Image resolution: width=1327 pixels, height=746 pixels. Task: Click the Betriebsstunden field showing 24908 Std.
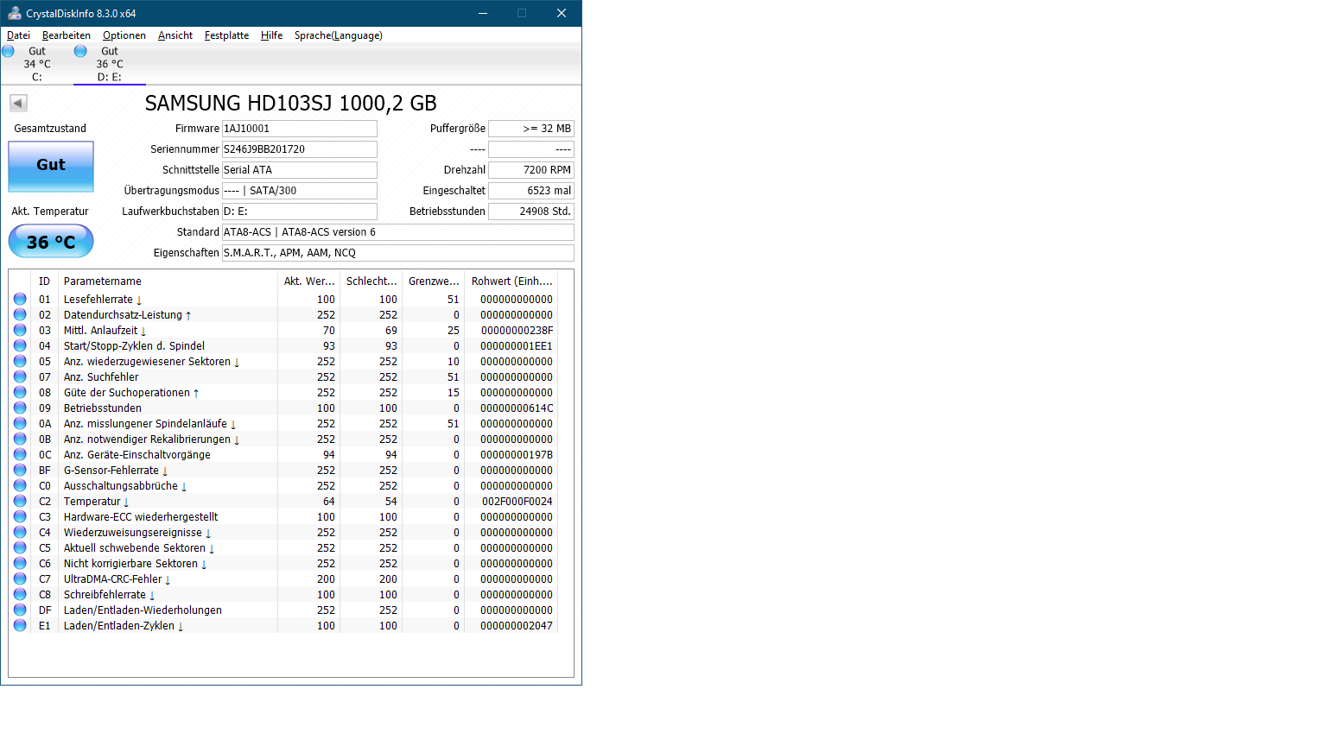(531, 212)
